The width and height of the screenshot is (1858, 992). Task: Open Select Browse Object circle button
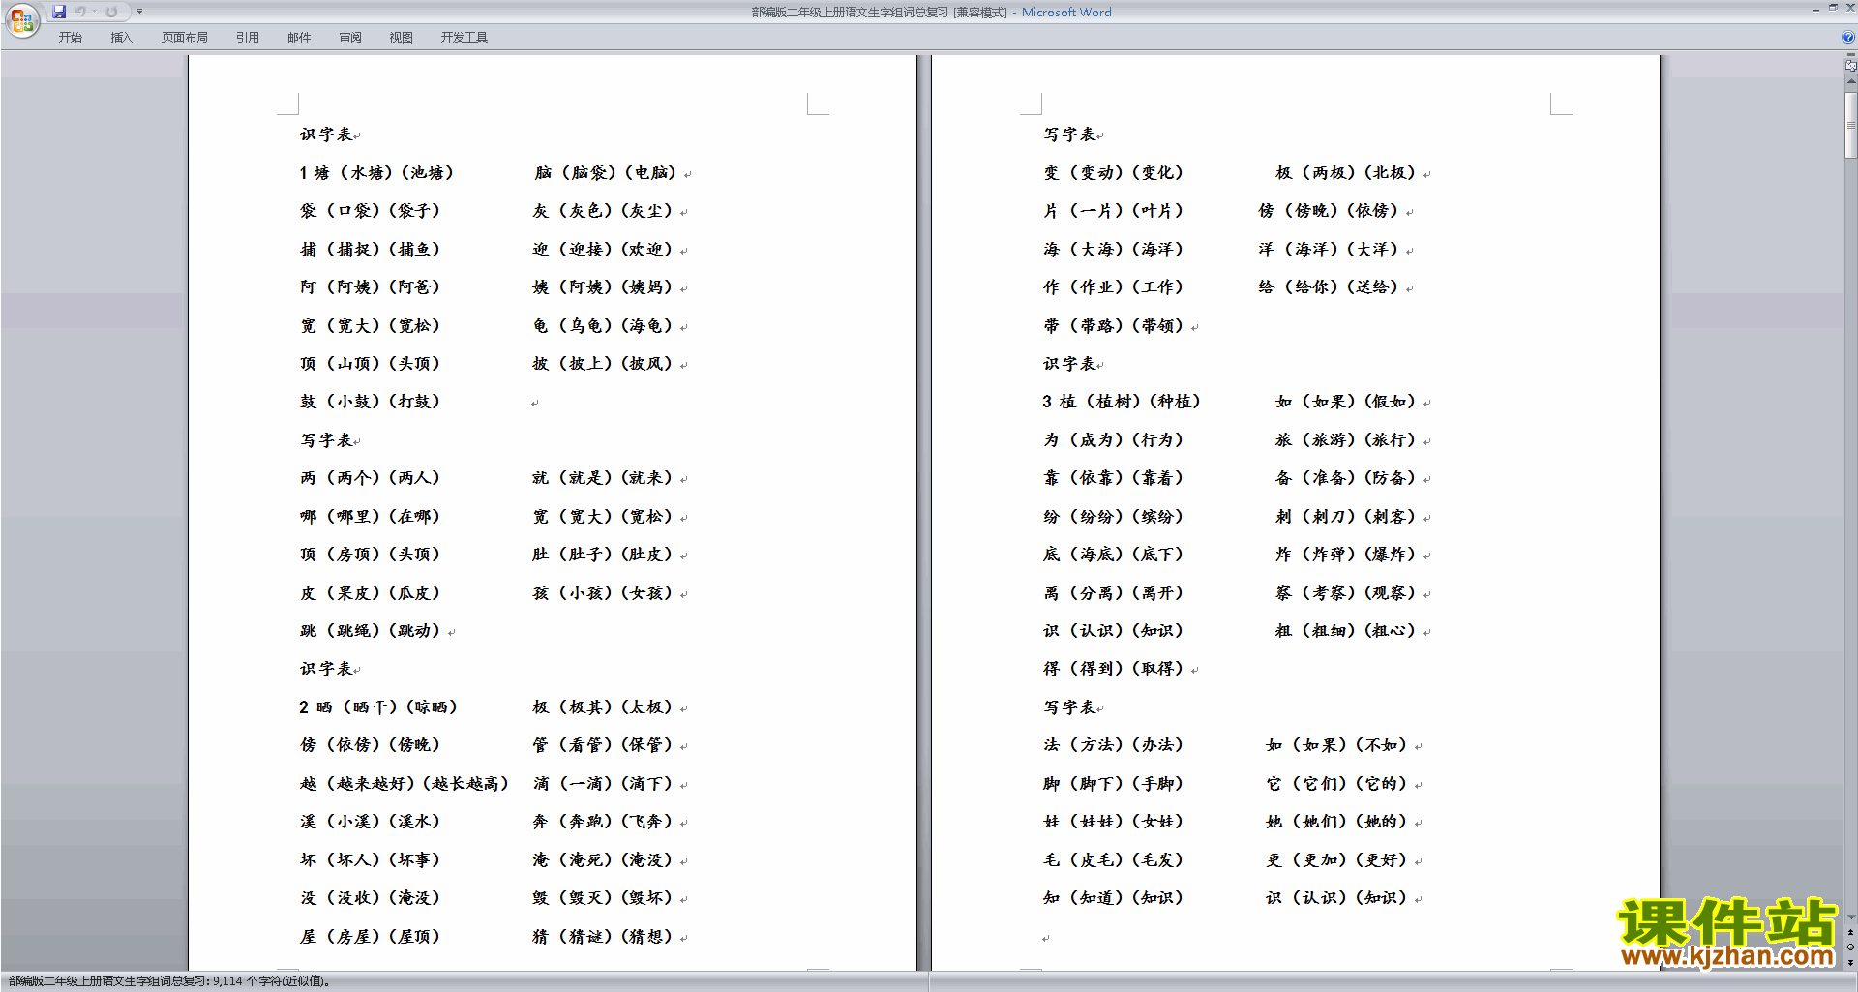point(1850,947)
